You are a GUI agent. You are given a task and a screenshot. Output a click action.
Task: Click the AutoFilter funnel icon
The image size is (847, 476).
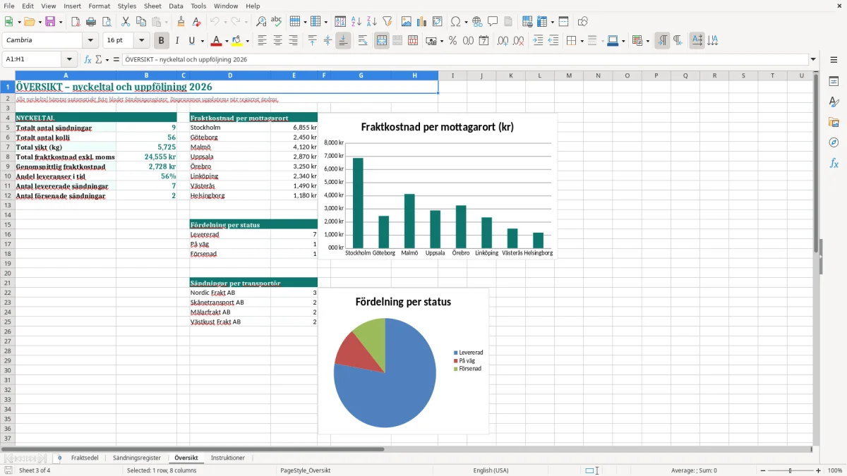point(388,22)
